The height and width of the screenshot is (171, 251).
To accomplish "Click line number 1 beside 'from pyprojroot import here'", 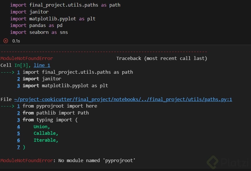I will [18, 106].
